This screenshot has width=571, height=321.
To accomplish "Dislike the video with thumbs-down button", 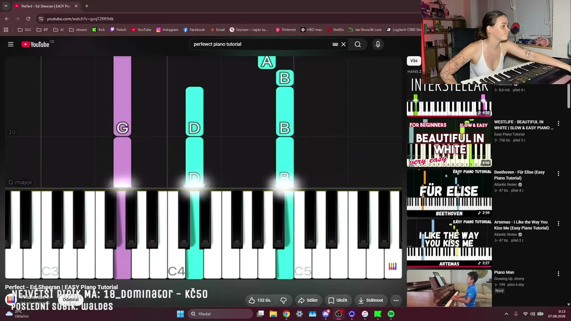I will coord(283,300).
